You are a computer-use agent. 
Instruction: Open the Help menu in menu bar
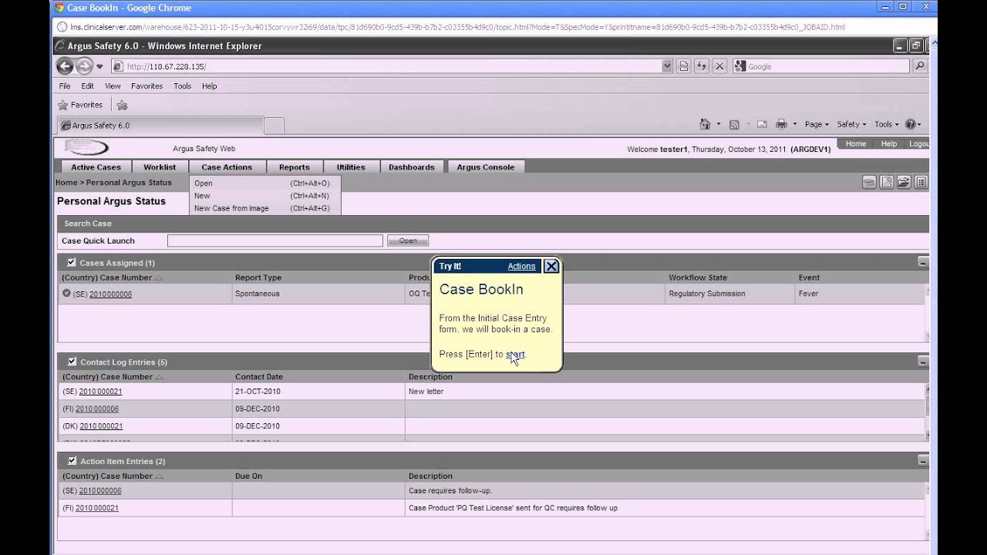click(x=210, y=86)
